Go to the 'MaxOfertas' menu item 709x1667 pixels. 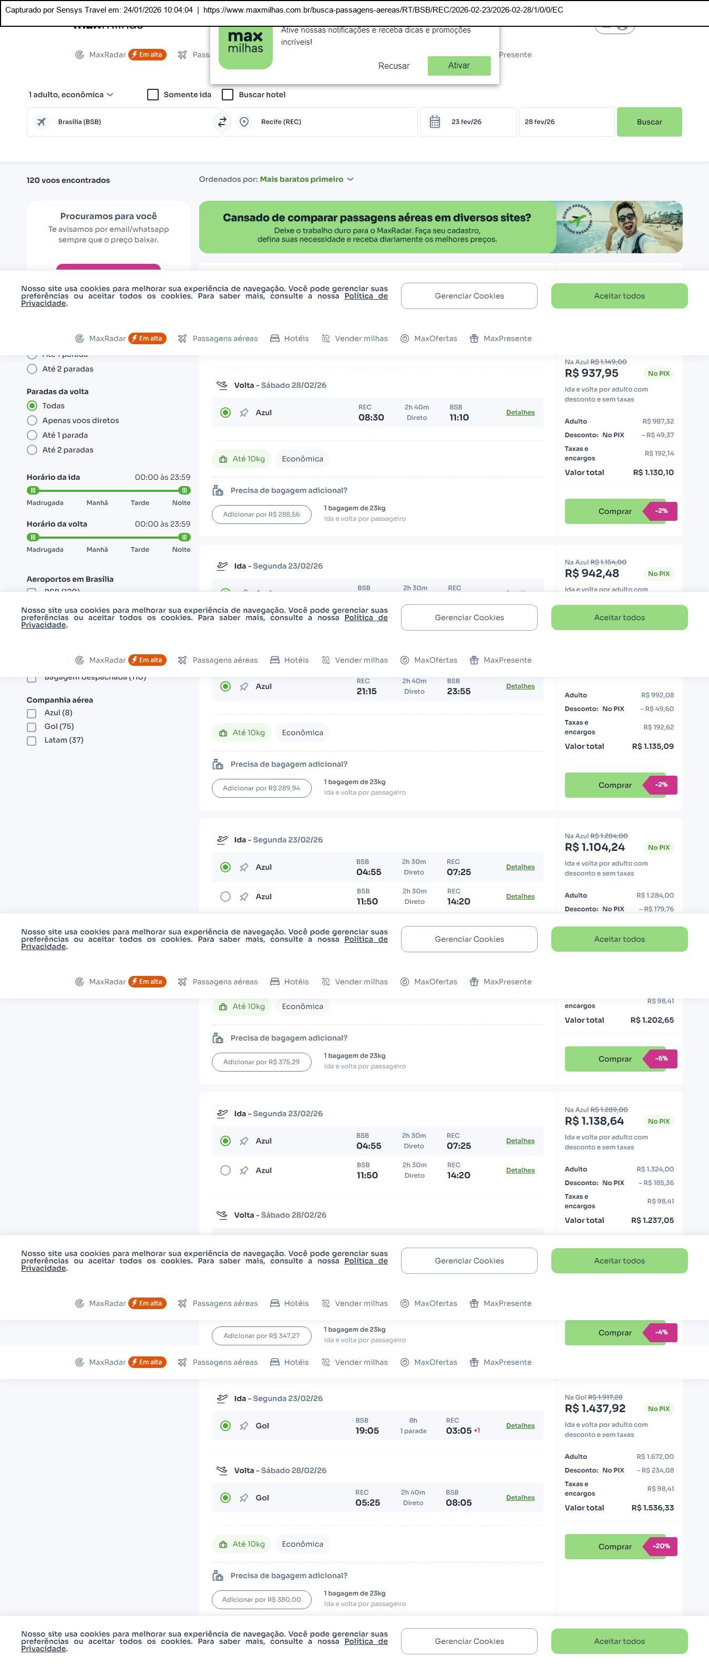[429, 338]
